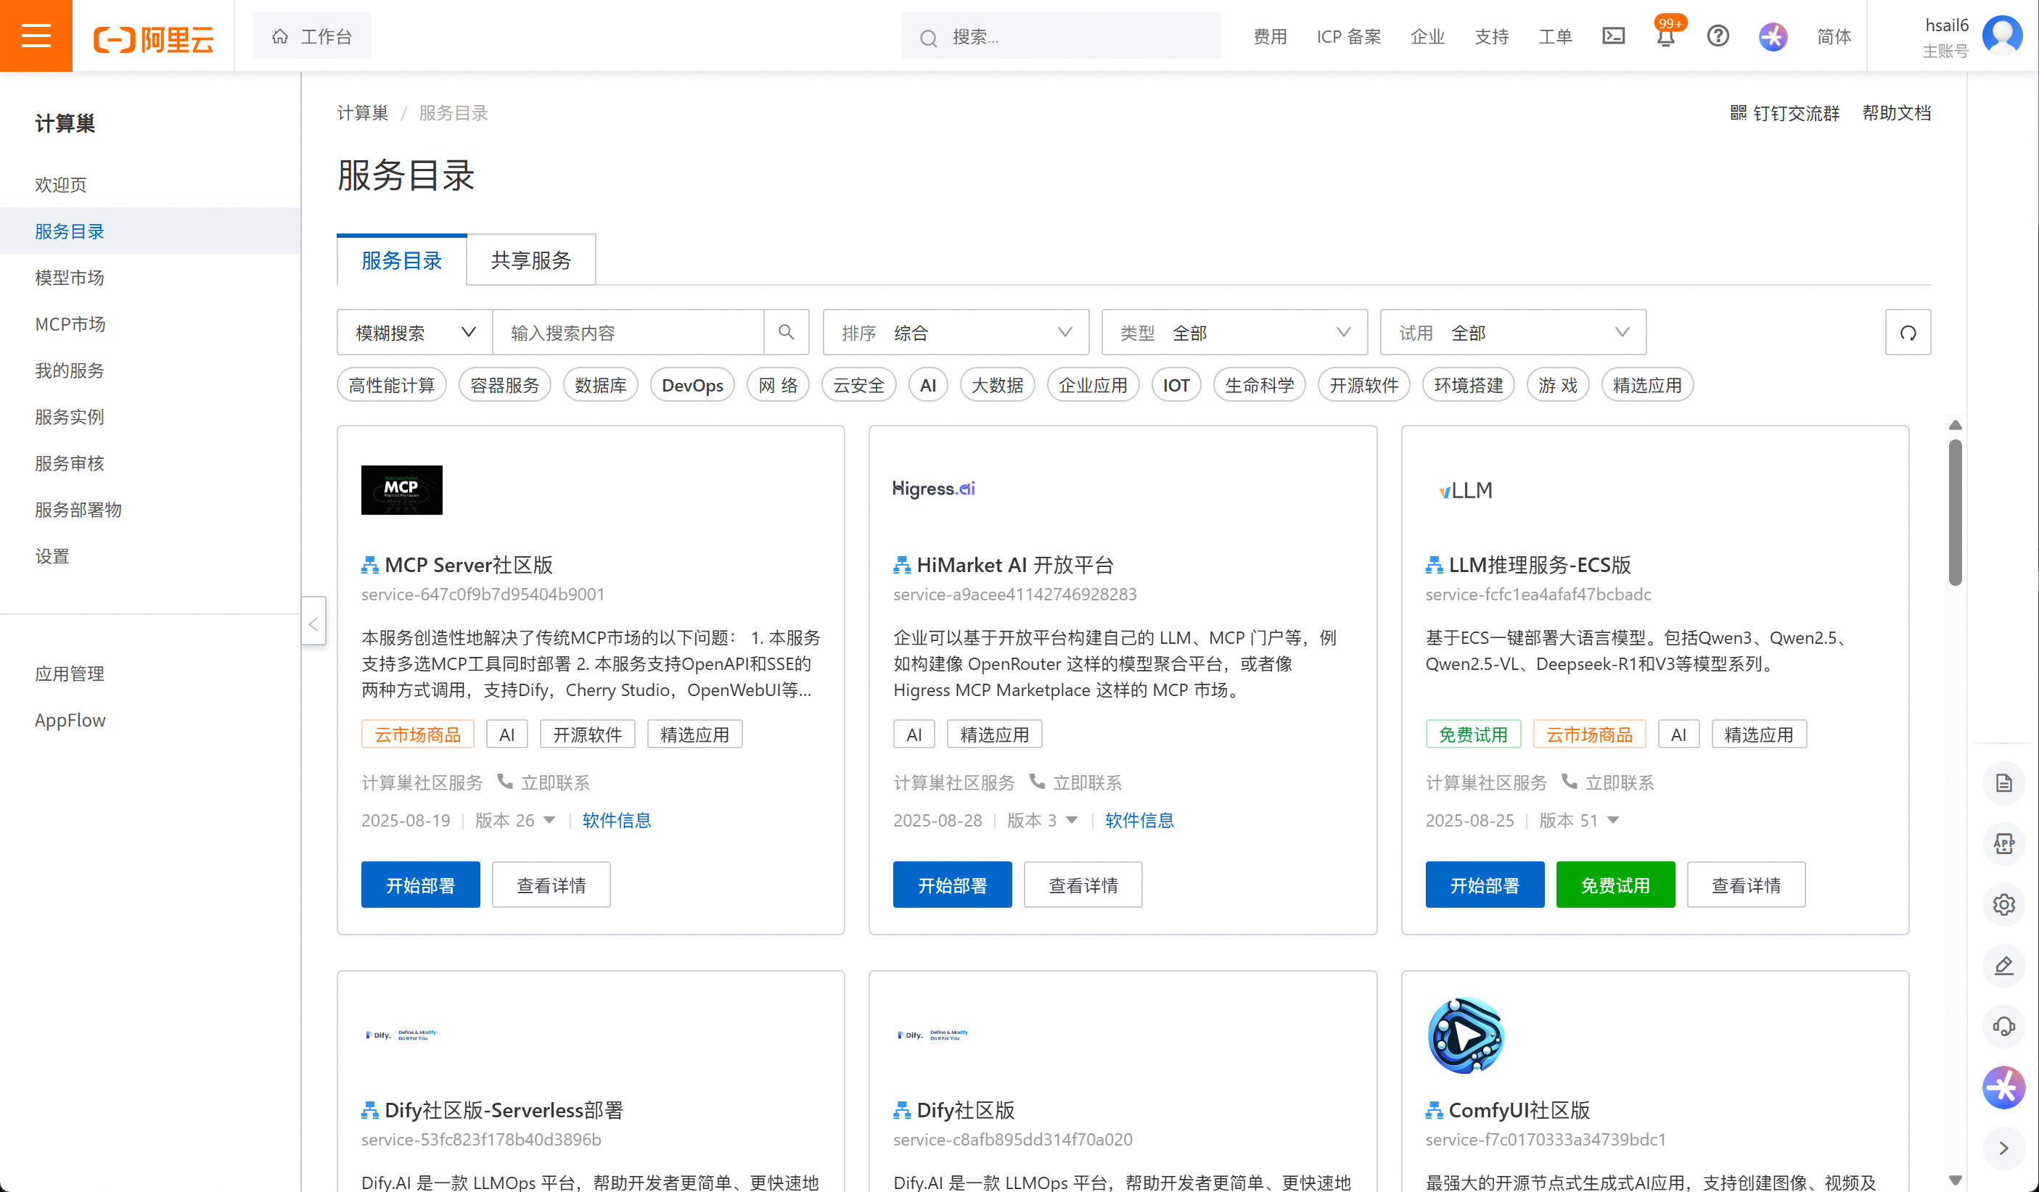Filter by the 高性能计算 category tag
The height and width of the screenshot is (1192, 2039).
click(x=392, y=385)
